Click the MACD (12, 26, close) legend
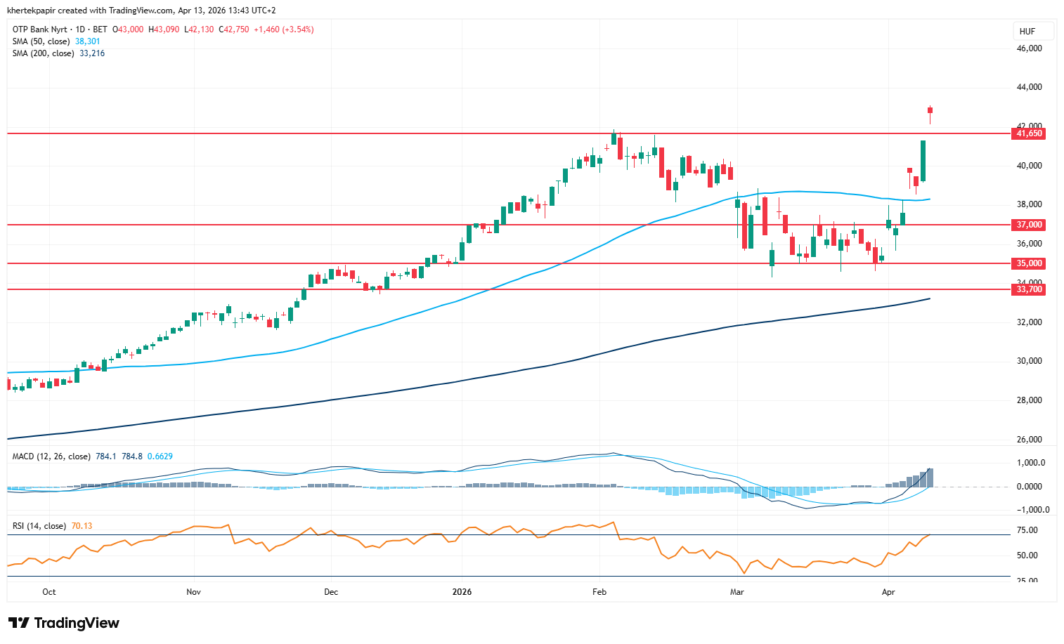The height and width of the screenshot is (644, 1064). point(51,456)
